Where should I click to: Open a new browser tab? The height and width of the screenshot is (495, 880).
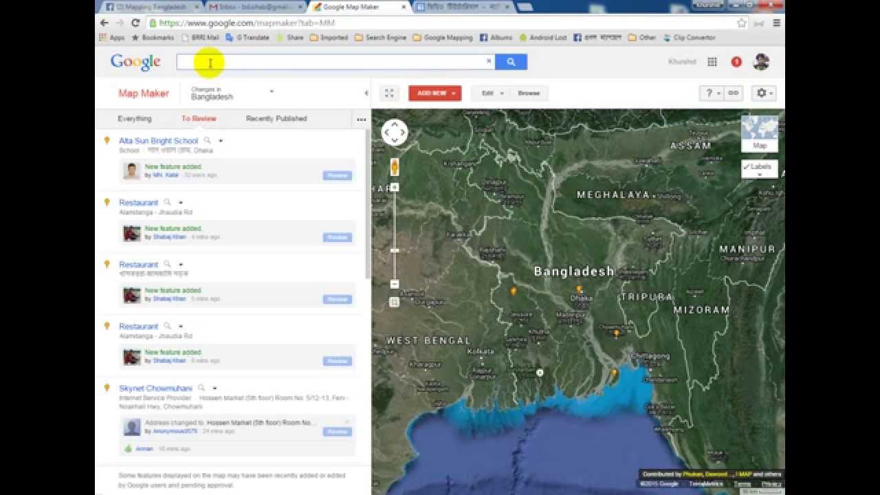525,7
